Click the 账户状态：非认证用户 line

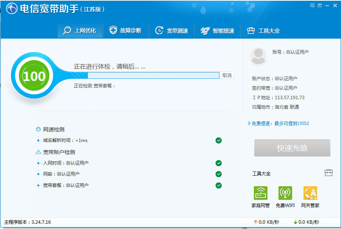274,79
